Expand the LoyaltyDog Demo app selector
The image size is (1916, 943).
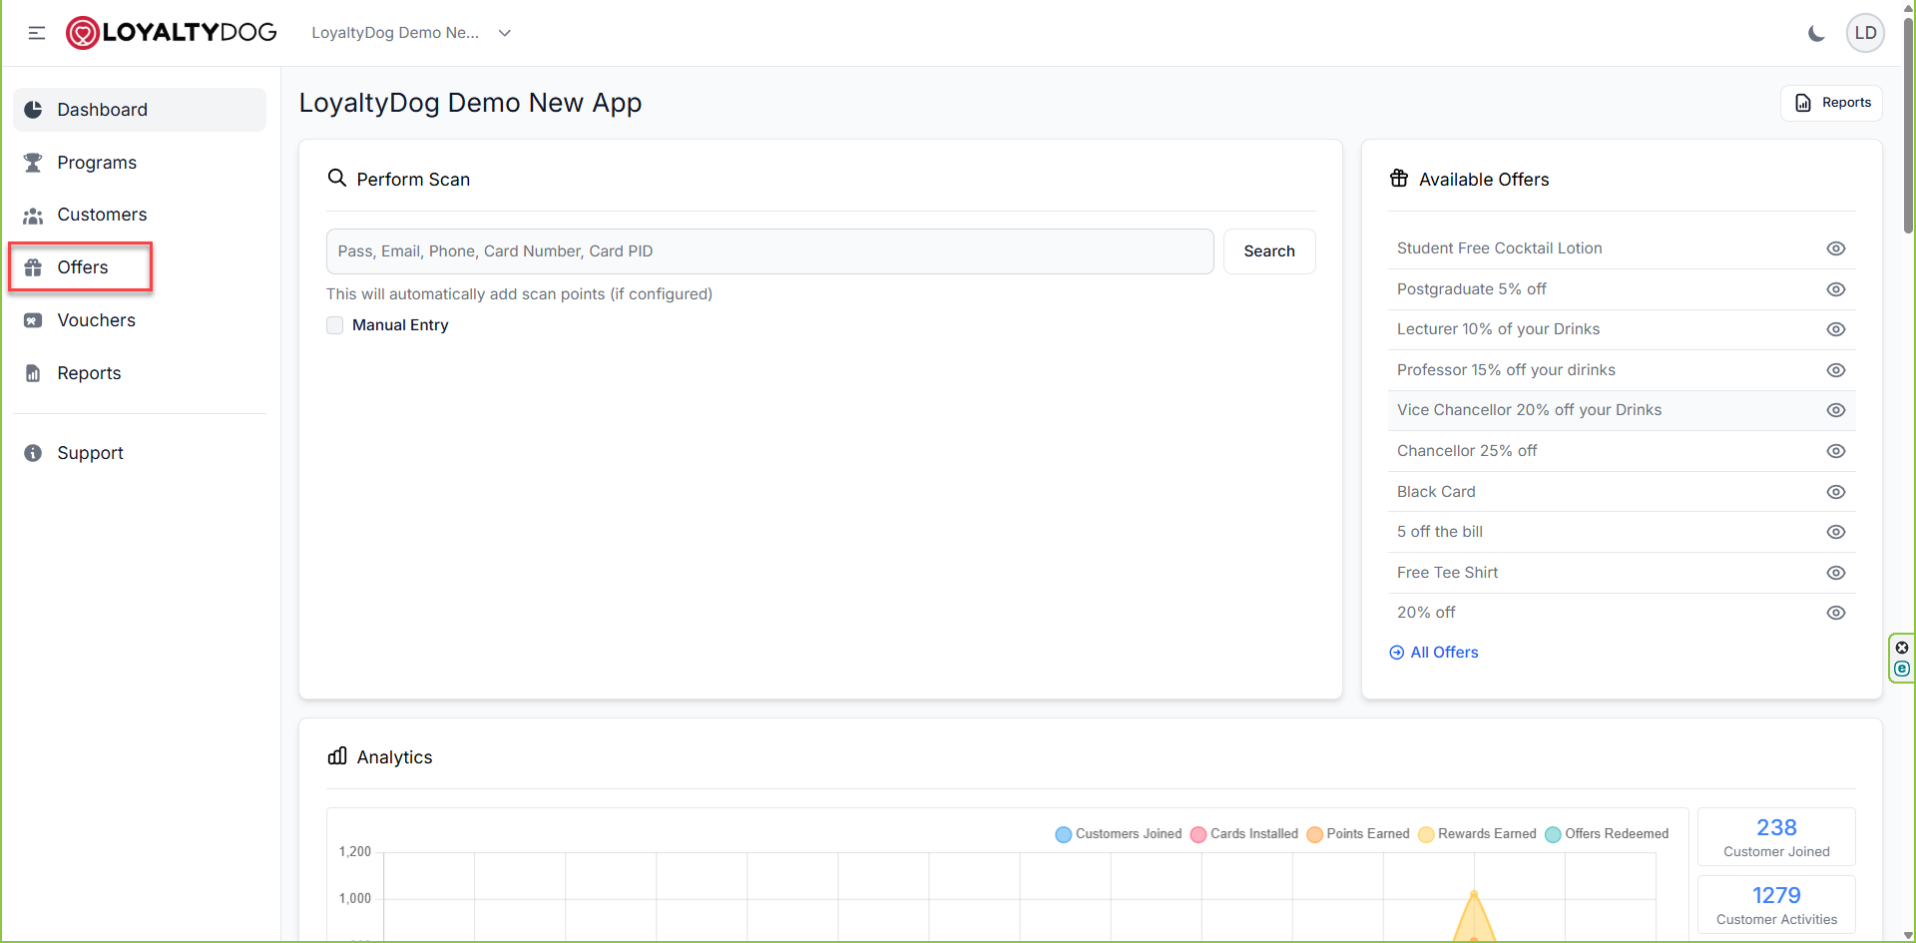(411, 33)
